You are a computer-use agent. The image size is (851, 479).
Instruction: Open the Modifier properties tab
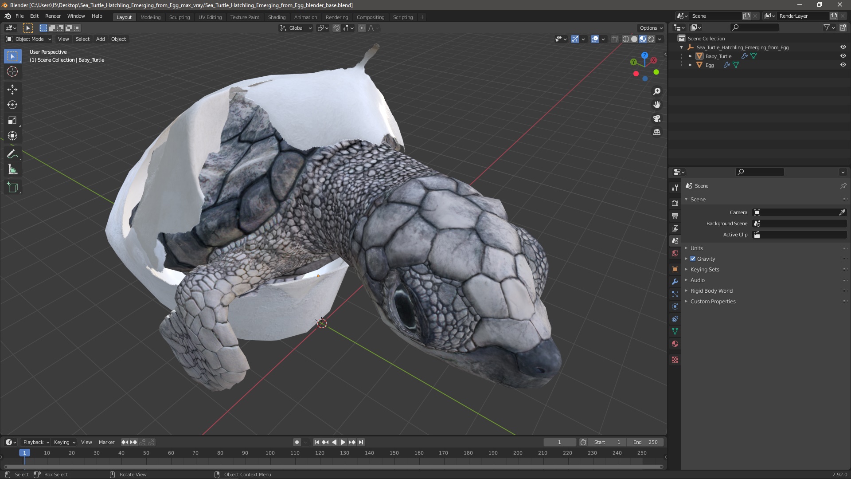coord(675,282)
